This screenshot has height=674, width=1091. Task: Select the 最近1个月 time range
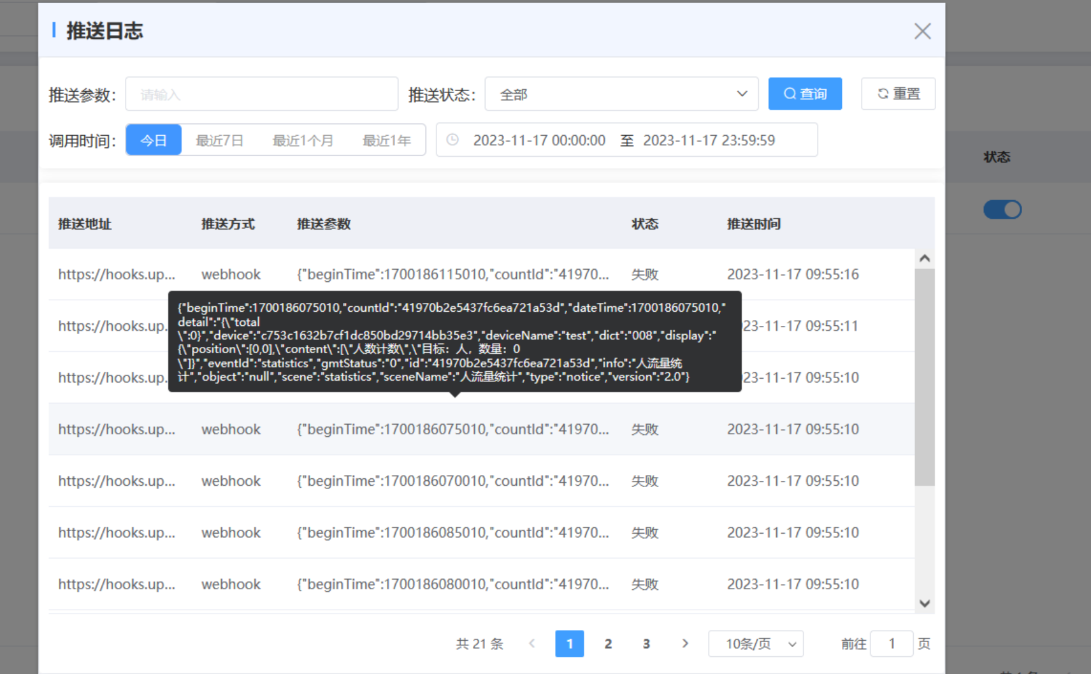pos(303,140)
